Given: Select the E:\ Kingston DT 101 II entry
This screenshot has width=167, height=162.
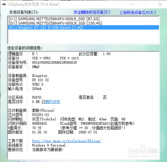Looking at the screenshot, I should click(x=83, y=28).
